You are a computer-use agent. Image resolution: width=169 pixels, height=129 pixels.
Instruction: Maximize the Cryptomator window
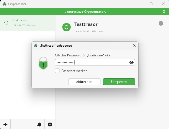point(151,4)
